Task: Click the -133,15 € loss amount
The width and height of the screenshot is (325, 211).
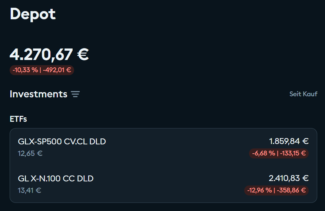Action: [x=293, y=153]
